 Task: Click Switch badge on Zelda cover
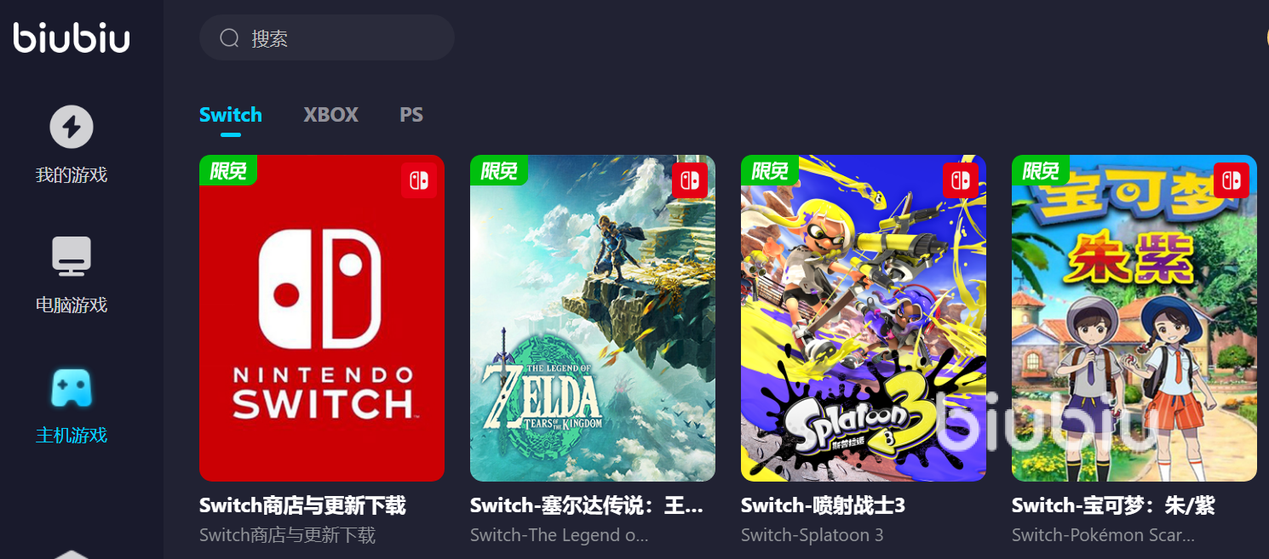pos(690,180)
